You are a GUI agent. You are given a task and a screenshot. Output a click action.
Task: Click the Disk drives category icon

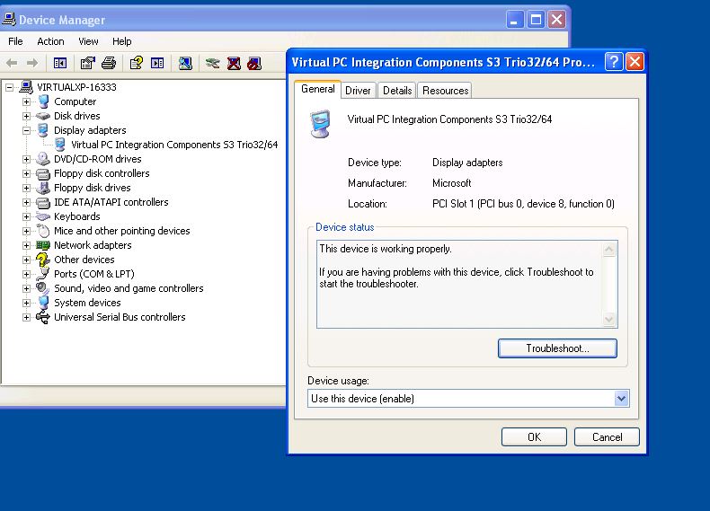43,116
